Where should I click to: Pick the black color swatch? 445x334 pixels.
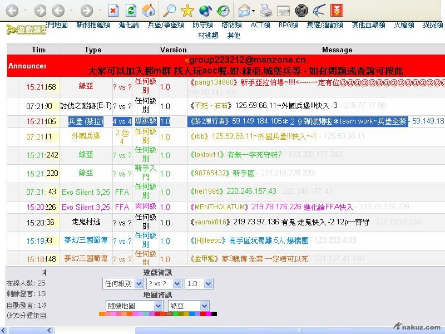[214, 314]
